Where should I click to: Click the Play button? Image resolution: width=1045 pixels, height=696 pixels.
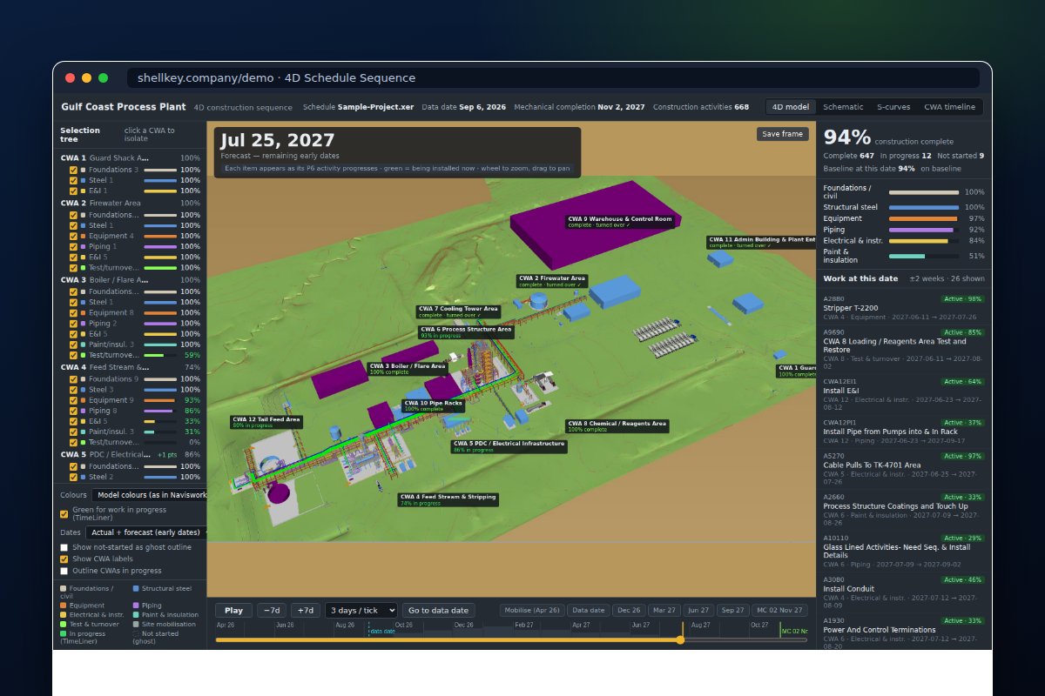click(x=233, y=610)
